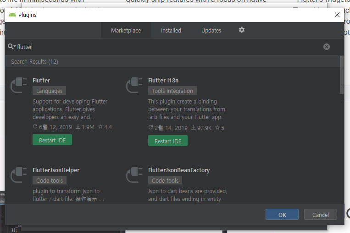Viewport: 350px width, 233px height.
Task: Click Flutter's 1.9M downloads count
Action: pyautogui.click(x=85, y=127)
